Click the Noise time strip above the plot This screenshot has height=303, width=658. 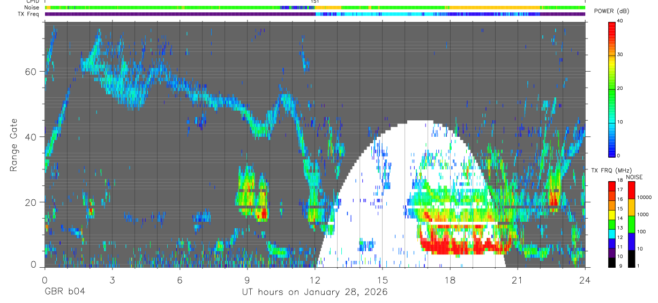coord(315,7)
